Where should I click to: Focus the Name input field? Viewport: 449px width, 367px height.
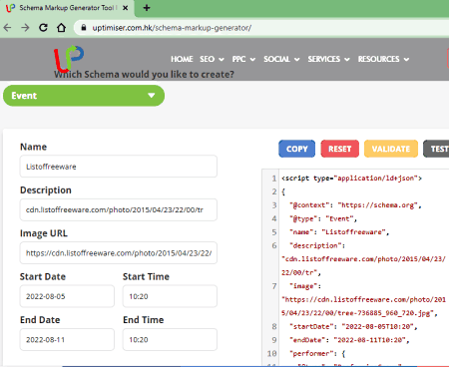[x=119, y=167]
